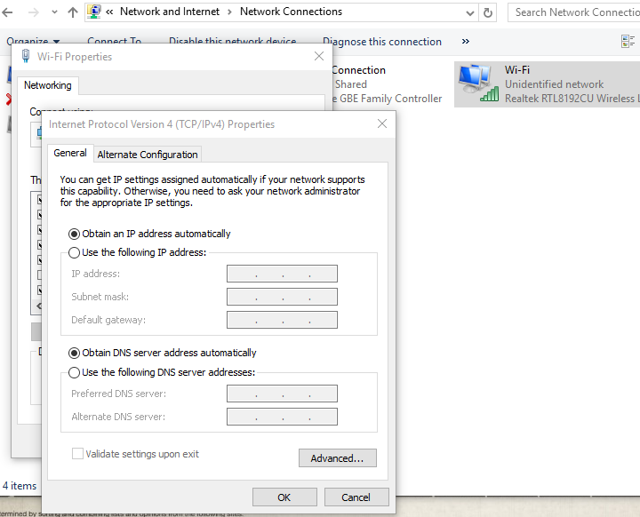
Task: Select Use the following DNS server addresses
Action: coord(162,372)
